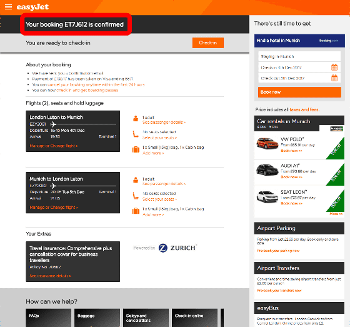Click the orange Check-in button
This screenshot has height=327, width=350.
point(207,43)
